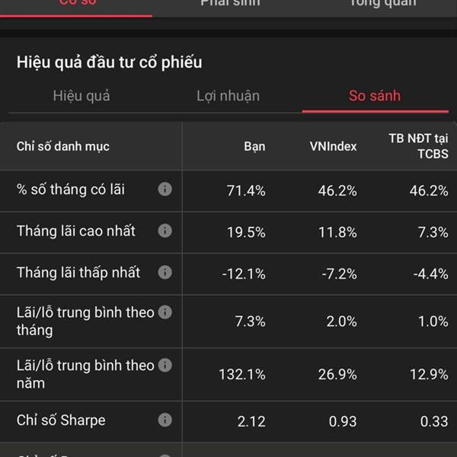
Task: Tap info icon beside Tháng lãi cao nhất
Action: pos(165,231)
